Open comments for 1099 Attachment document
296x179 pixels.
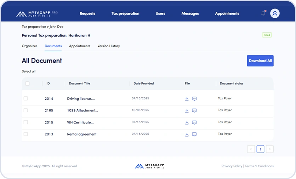194,111
